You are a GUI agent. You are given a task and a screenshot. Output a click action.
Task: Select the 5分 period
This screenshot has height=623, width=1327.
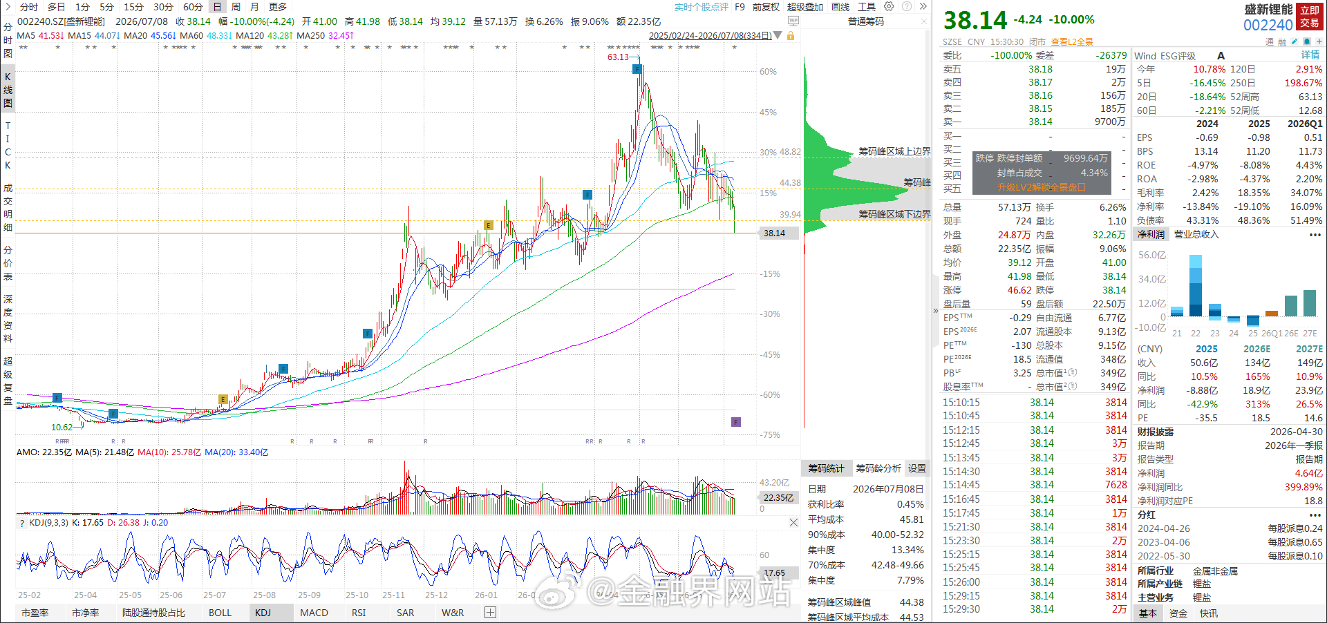click(106, 6)
